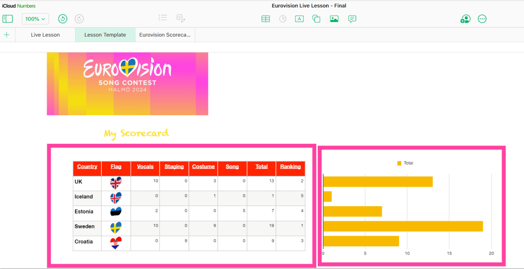Screen dimensions: 524x269
Task: Click the iCloud link in the title bar
Action: point(9,6)
